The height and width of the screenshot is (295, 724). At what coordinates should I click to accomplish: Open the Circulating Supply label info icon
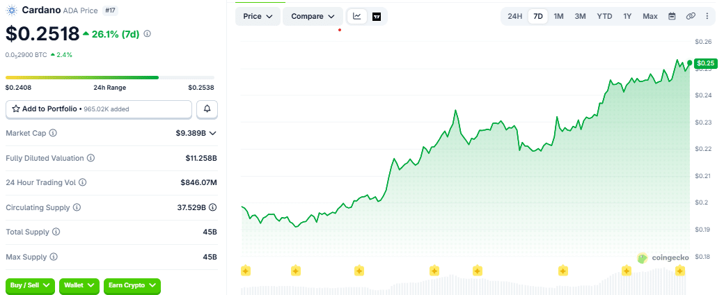click(x=77, y=207)
